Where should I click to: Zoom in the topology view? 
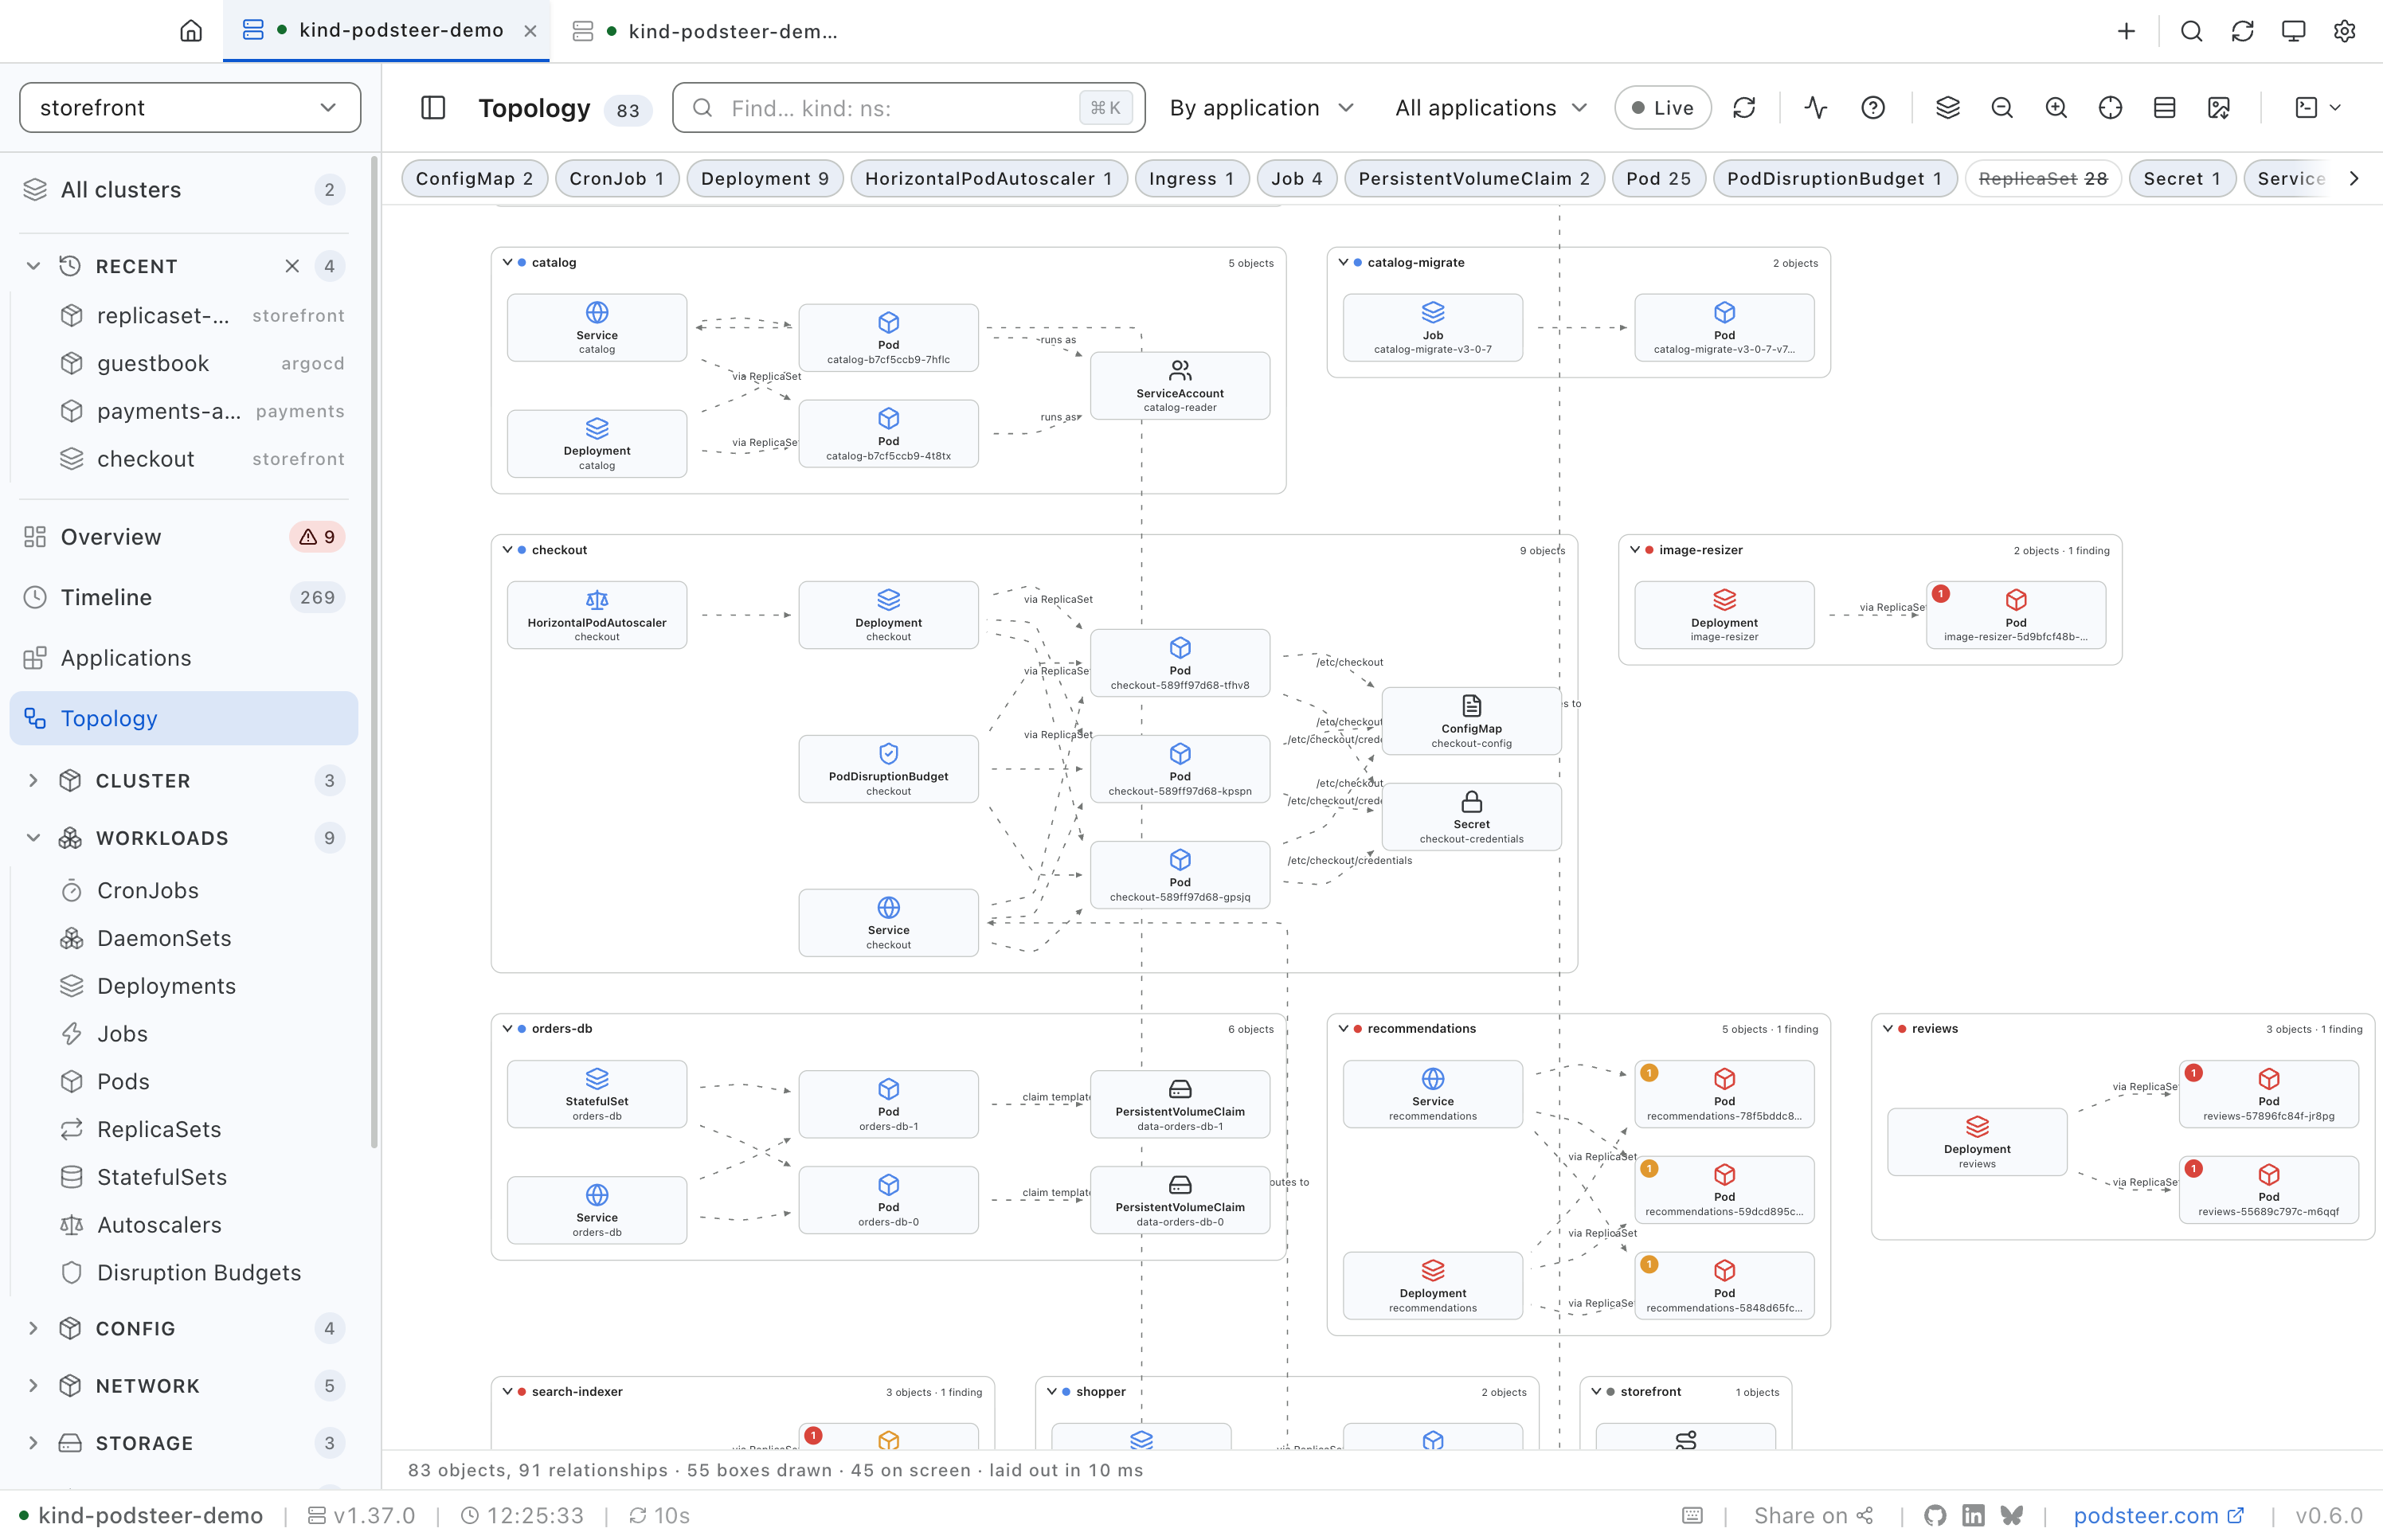pyautogui.click(x=2056, y=108)
